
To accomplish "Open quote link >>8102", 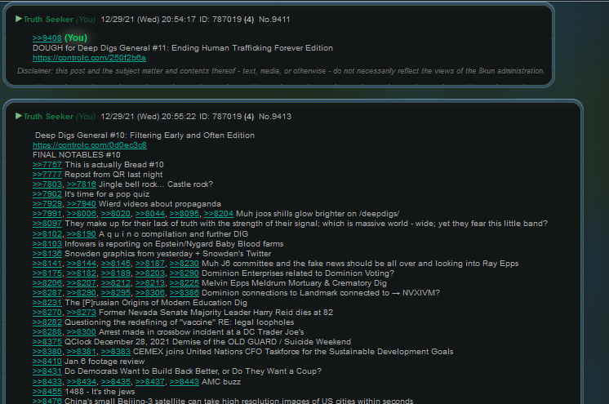I will (x=47, y=234).
